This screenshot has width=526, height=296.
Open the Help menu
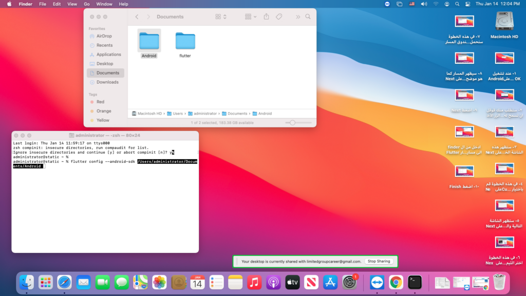point(123,4)
